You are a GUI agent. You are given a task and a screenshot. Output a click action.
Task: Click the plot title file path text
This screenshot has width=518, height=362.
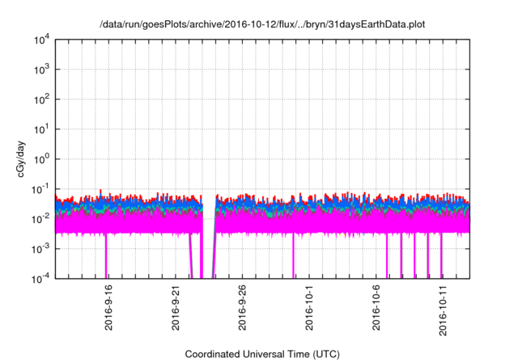(x=261, y=25)
